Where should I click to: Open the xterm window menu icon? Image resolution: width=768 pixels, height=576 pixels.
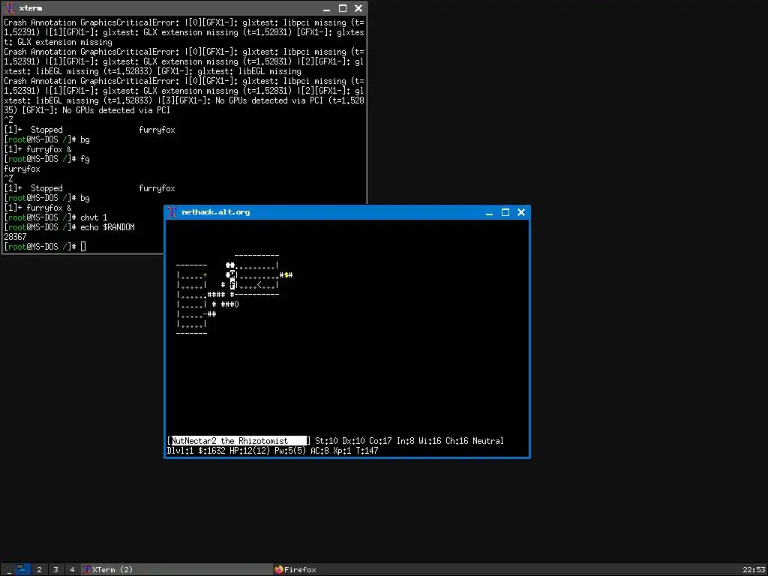coord(9,8)
